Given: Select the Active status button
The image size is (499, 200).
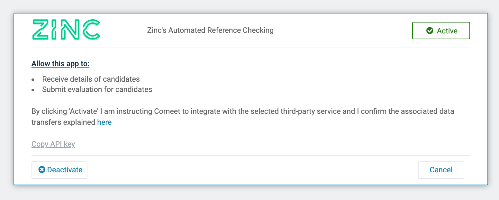Looking at the screenshot, I should (x=441, y=31).
